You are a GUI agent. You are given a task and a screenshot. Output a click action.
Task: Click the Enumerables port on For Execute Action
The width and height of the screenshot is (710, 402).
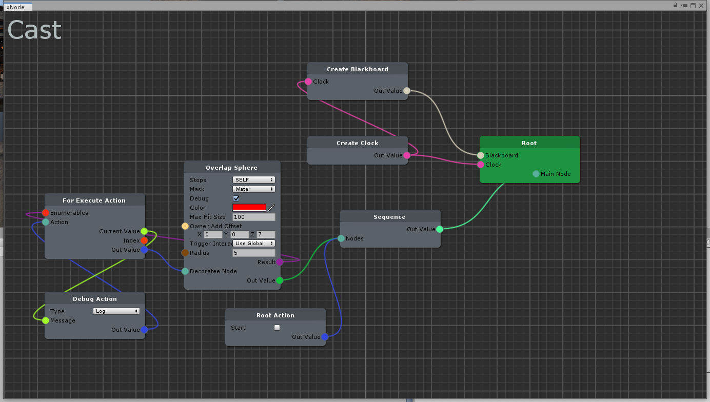[x=46, y=213]
